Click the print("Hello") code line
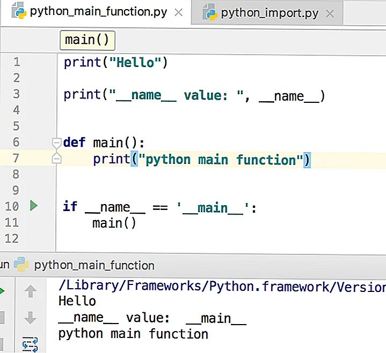 coord(116,62)
